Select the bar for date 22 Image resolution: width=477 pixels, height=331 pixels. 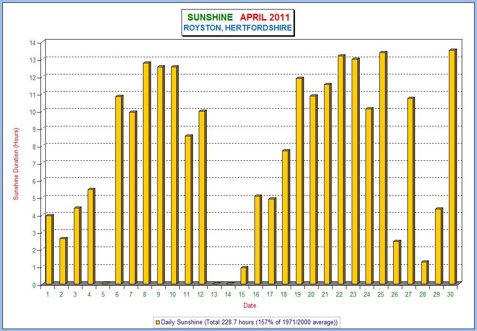341,169
